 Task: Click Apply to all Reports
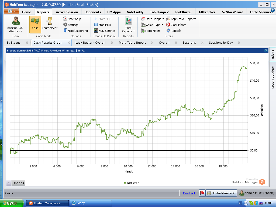coord(181,19)
